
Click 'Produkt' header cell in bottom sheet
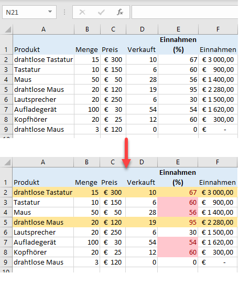[x=43, y=177]
